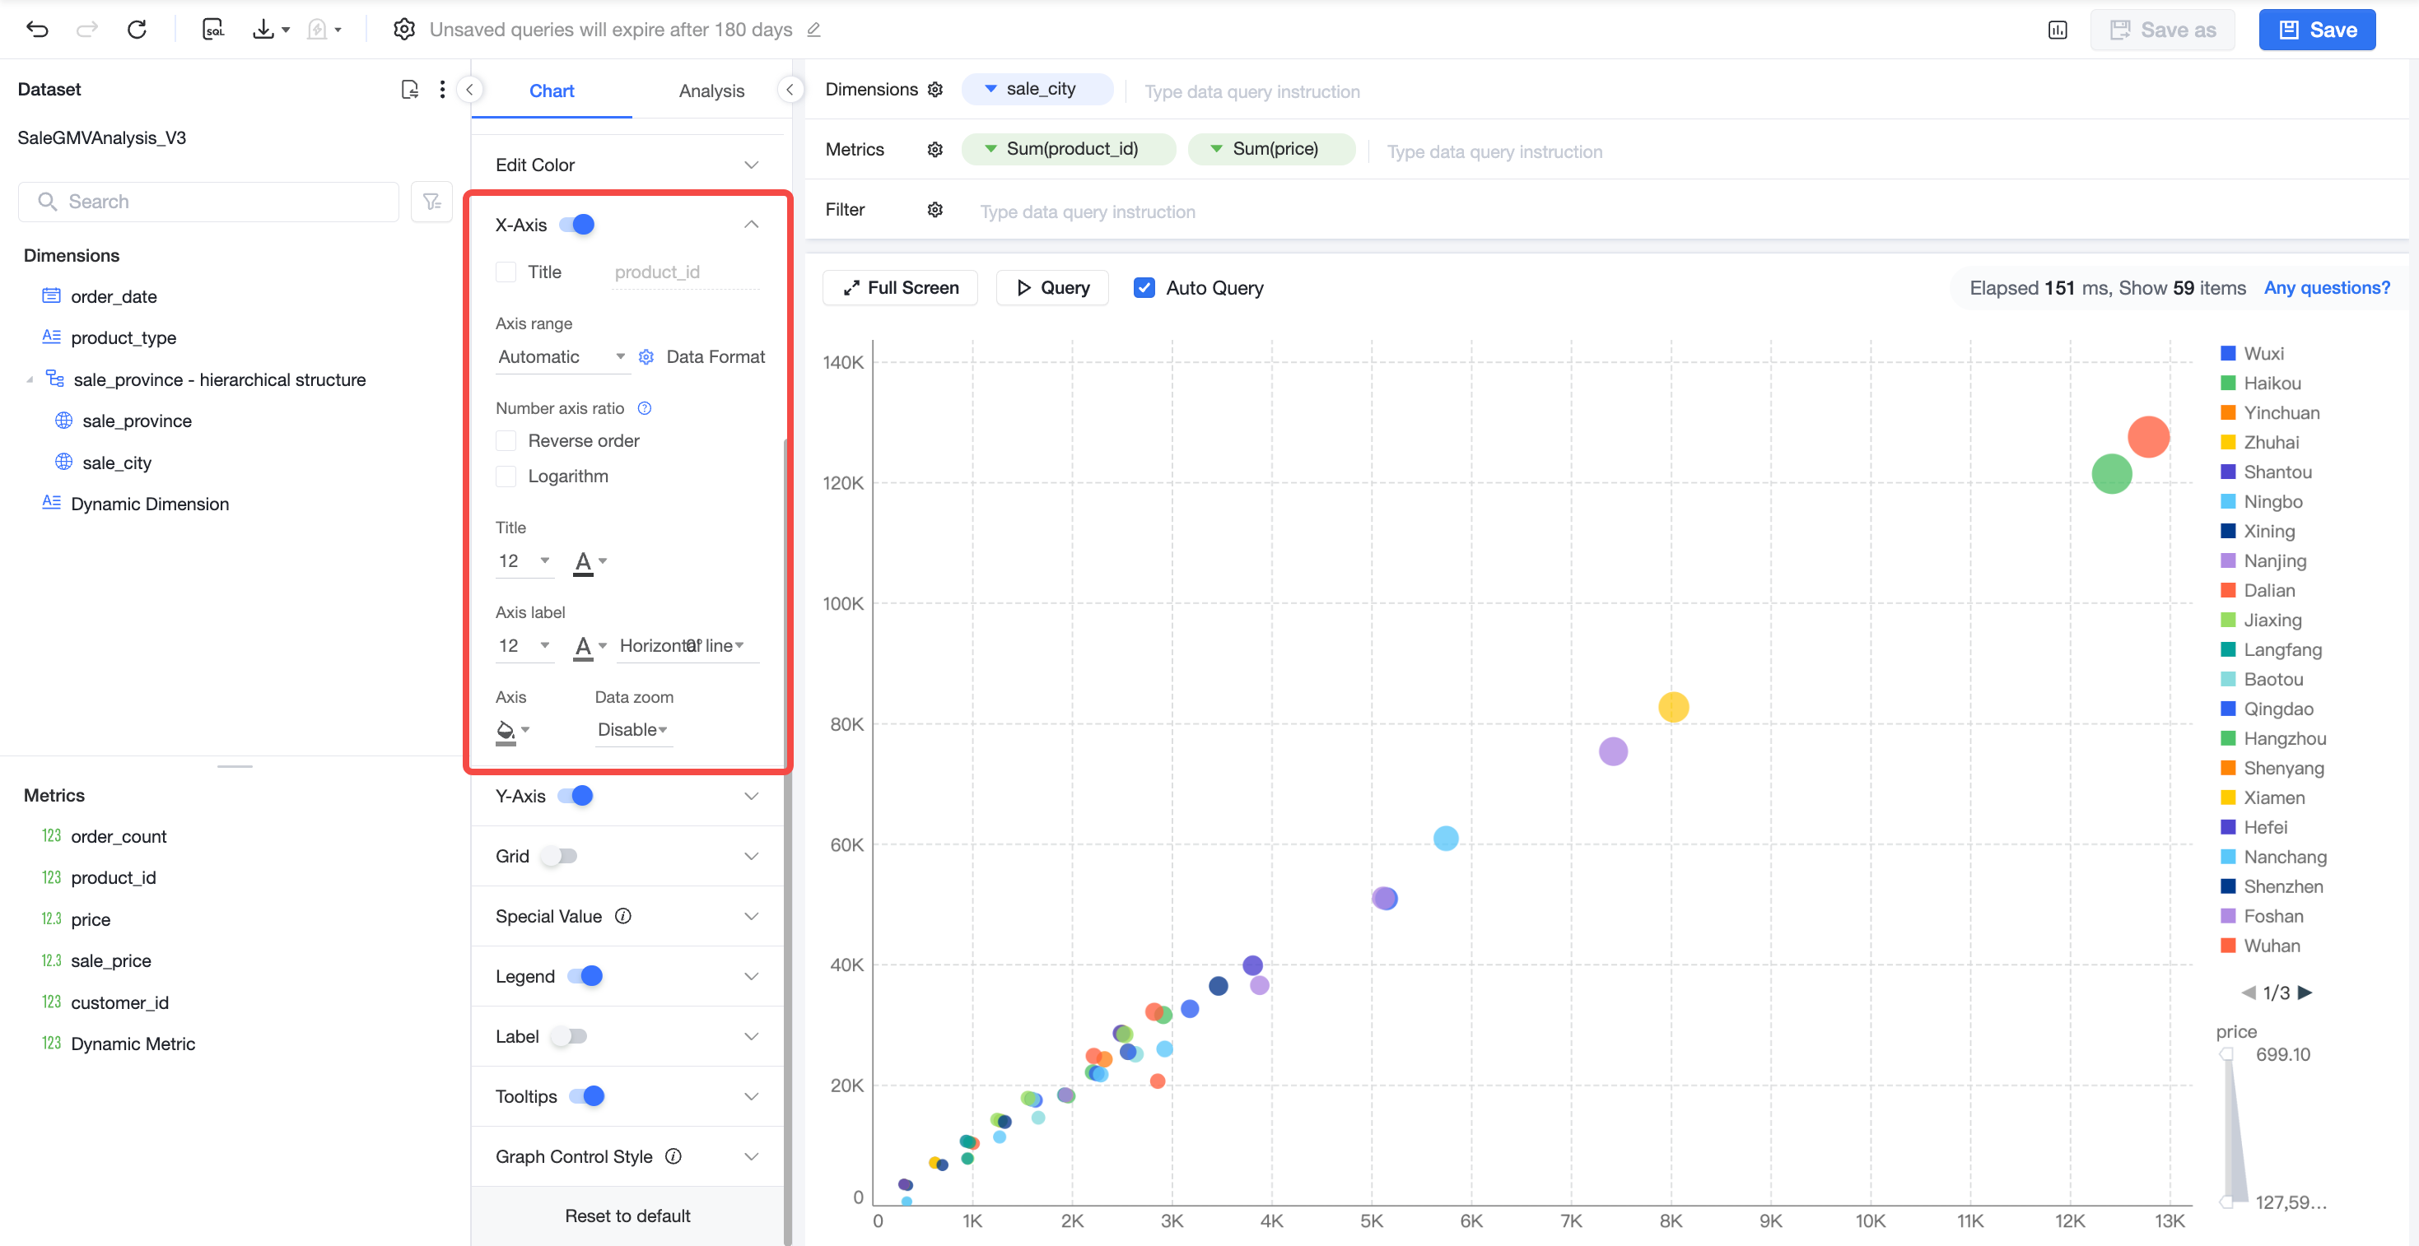Image resolution: width=2419 pixels, height=1246 pixels.
Task: Click the undo arrow icon
Action: click(38, 29)
